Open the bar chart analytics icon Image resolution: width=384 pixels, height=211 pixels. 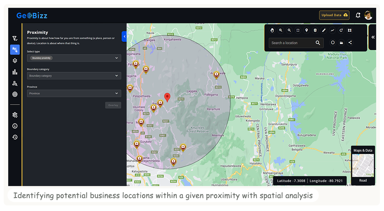click(15, 72)
